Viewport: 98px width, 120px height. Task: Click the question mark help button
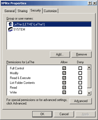click(90, 3)
